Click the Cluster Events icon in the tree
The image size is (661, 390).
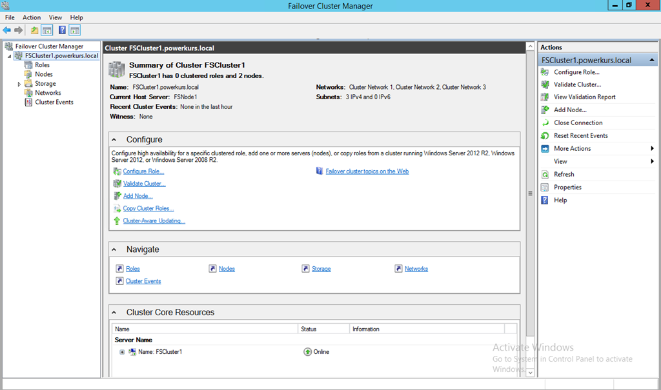click(x=28, y=102)
